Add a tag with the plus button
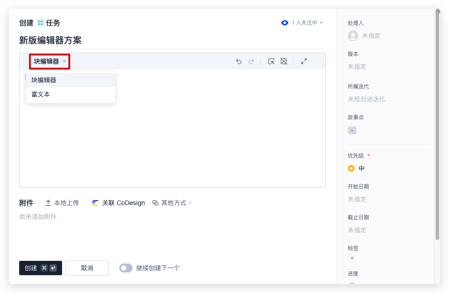Viewport: 449px width, 293px height. (x=352, y=258)
